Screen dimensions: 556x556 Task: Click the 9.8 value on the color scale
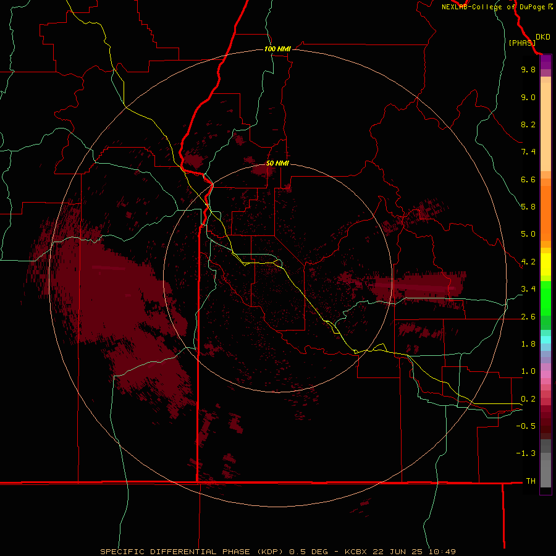click(x=528, y=69)
